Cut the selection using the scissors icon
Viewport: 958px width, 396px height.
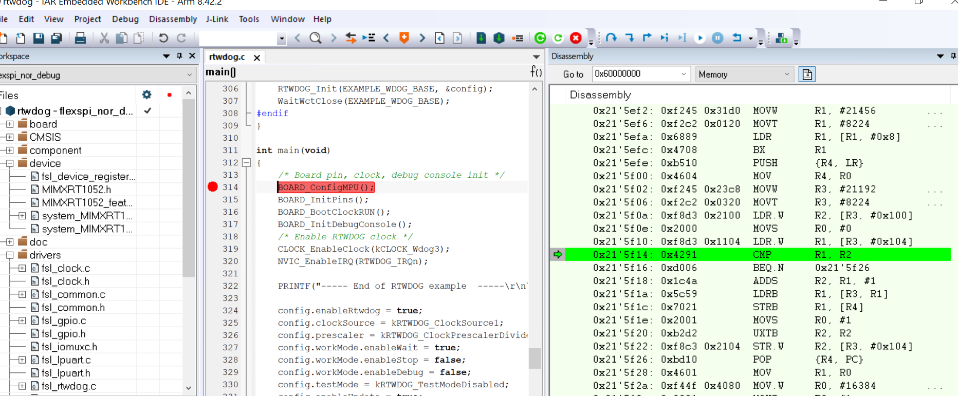pos(104,38)
